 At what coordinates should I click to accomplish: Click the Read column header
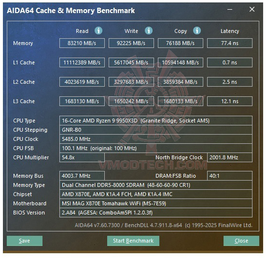point(82,31)
